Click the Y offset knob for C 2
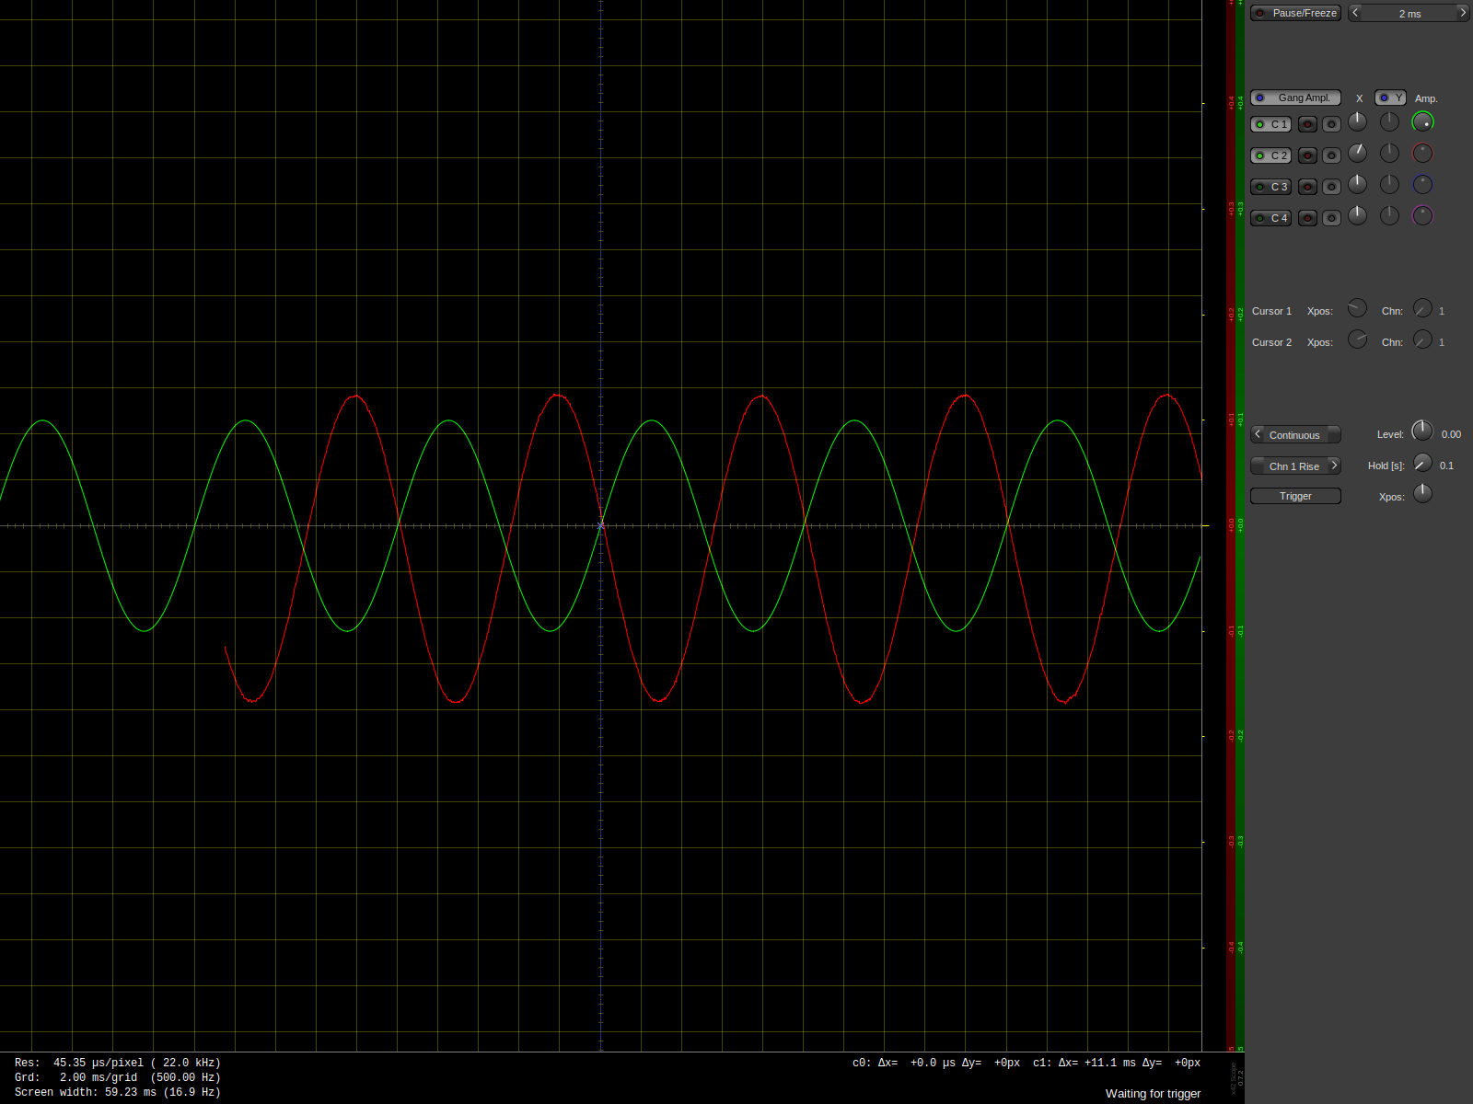Viewport: 1473px width, 1104px height. (x=1390, y=153)
